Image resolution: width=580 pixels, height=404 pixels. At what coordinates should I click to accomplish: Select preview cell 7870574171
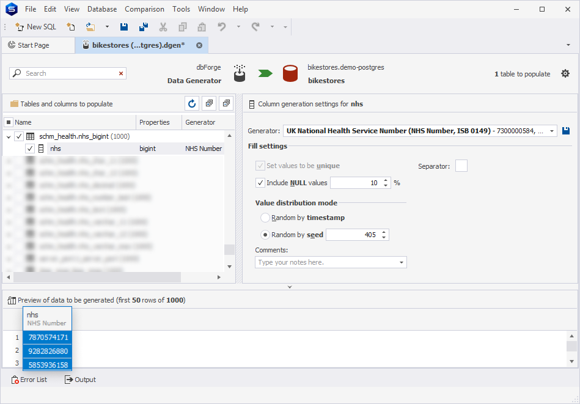[48, 337]
